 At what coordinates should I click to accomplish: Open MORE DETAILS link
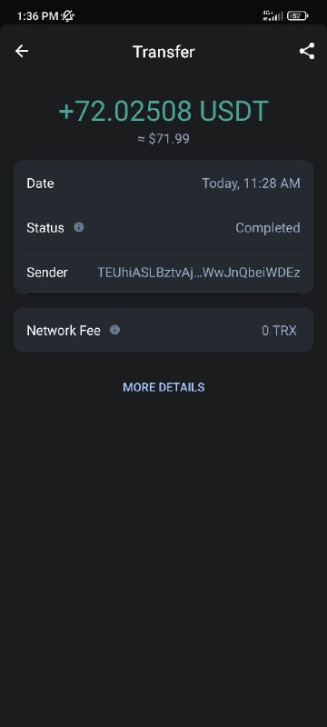pyautogui.click(x=163, y=387)
